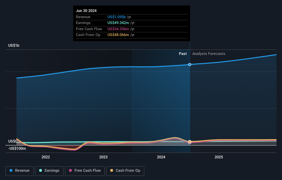
Task: Click the -US$100m y-axis label
Action: point(17,148)
